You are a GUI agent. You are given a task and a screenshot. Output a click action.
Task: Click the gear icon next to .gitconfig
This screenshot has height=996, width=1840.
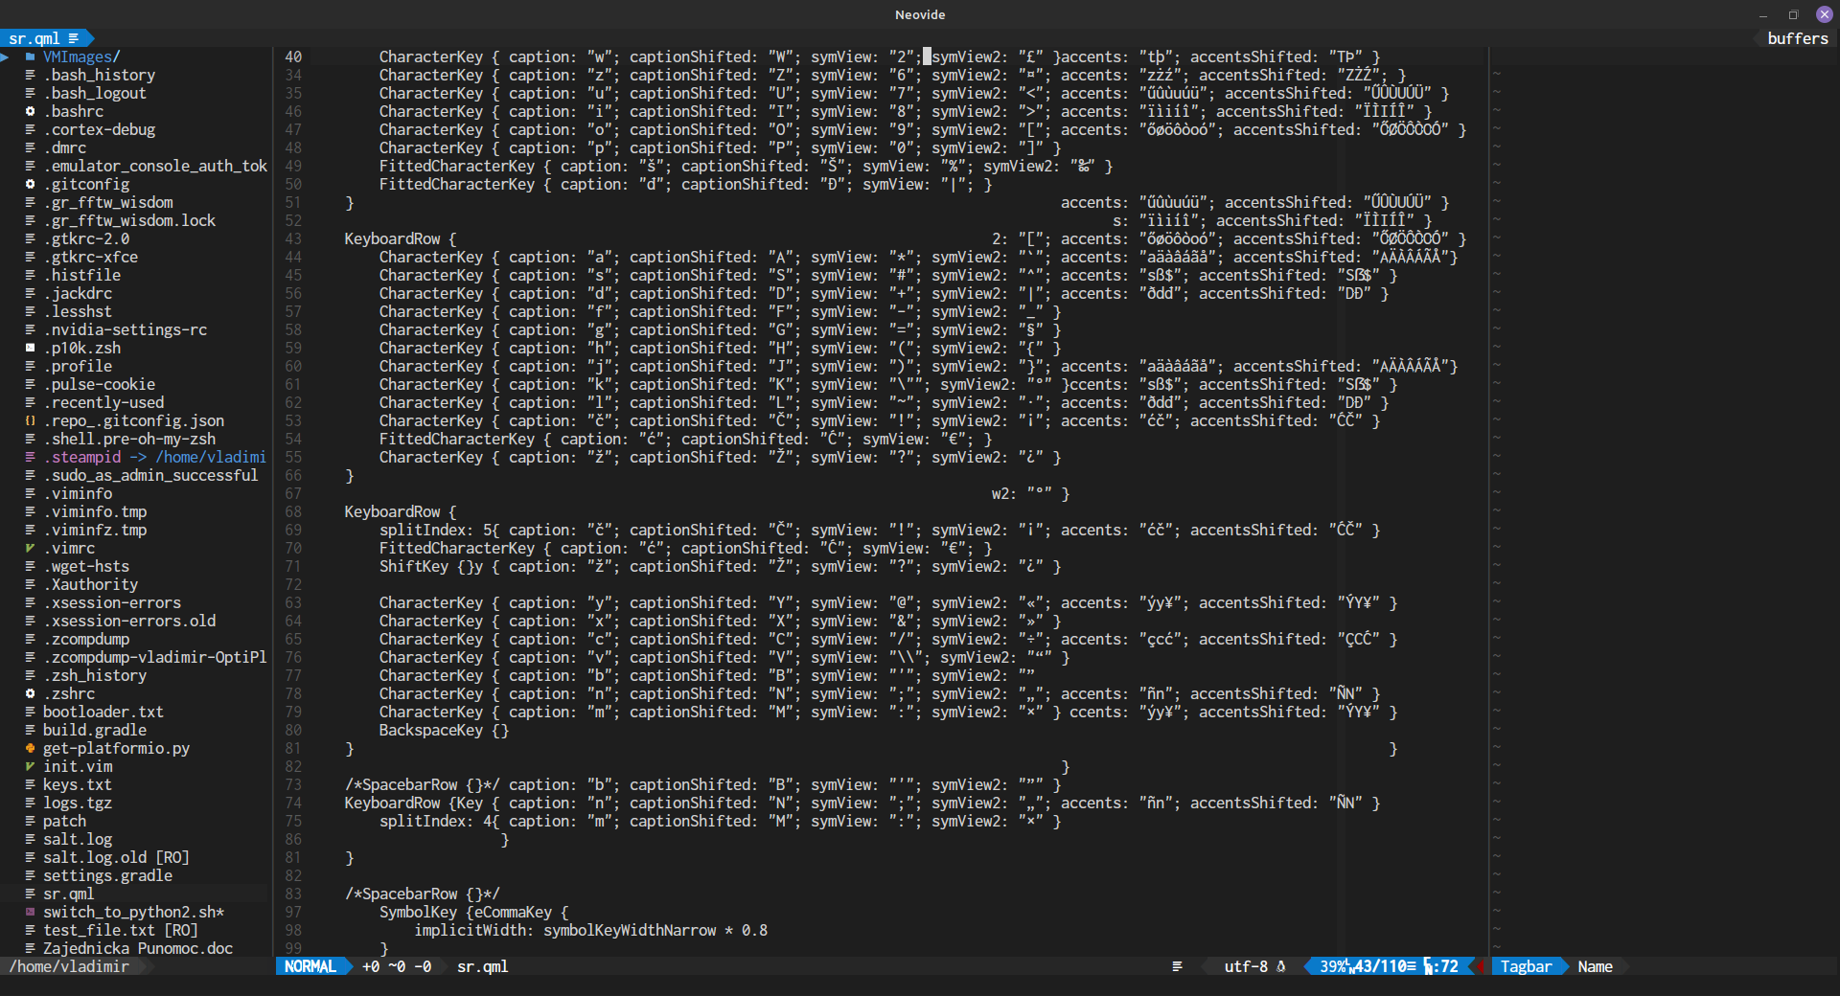29,184
